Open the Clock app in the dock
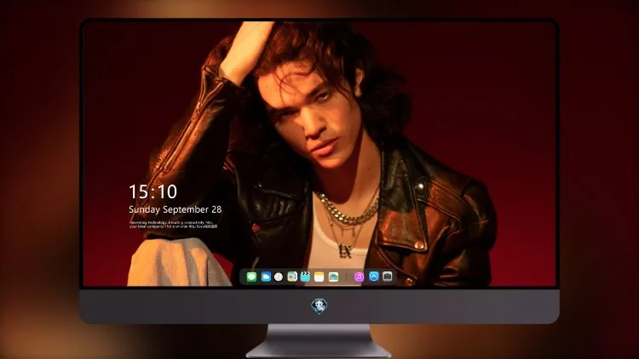Image resolution: width=639 pixels, height=359 pixels. point(279,277)
